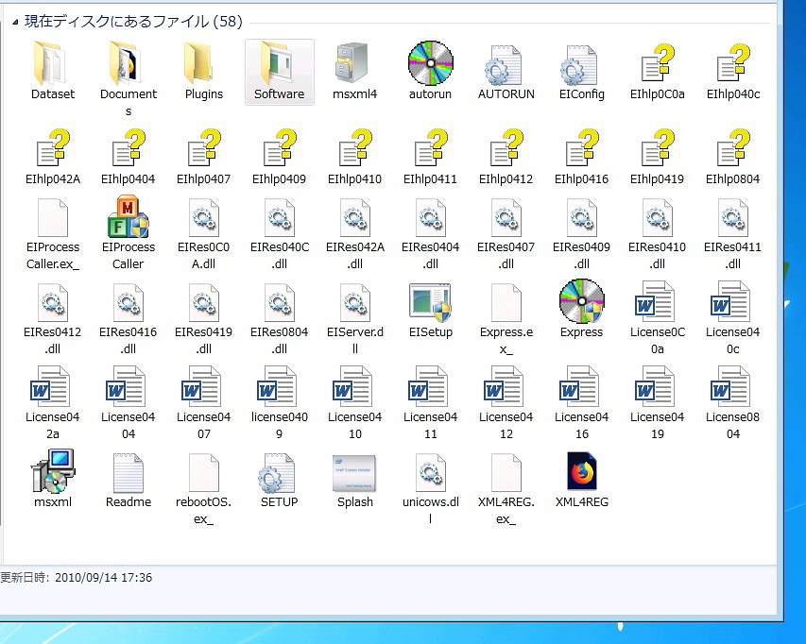
Task: Open the Readme text file
Action: (128, 472)
